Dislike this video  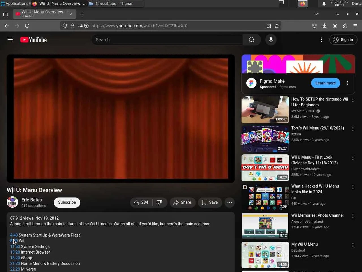coord(160,202)
